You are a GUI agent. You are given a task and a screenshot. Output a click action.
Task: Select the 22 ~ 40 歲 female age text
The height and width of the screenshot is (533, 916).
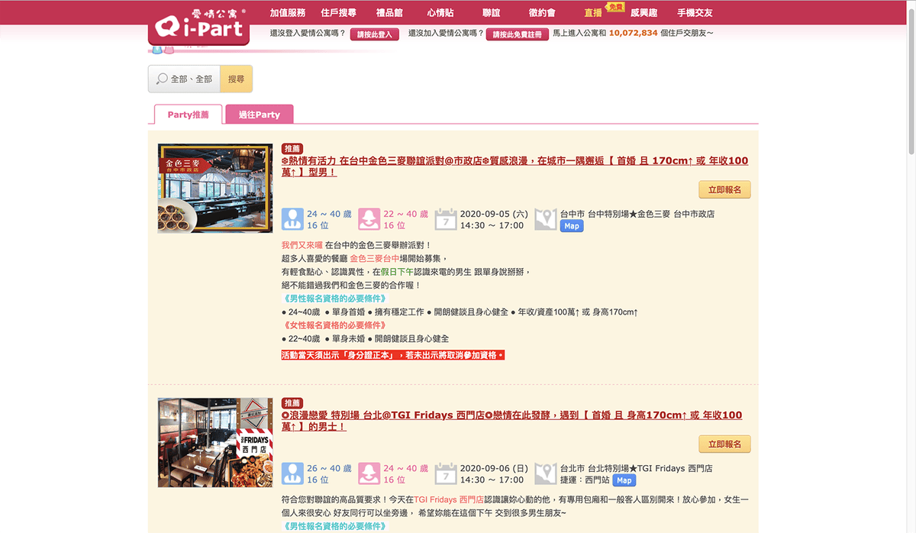click(405, 214)
